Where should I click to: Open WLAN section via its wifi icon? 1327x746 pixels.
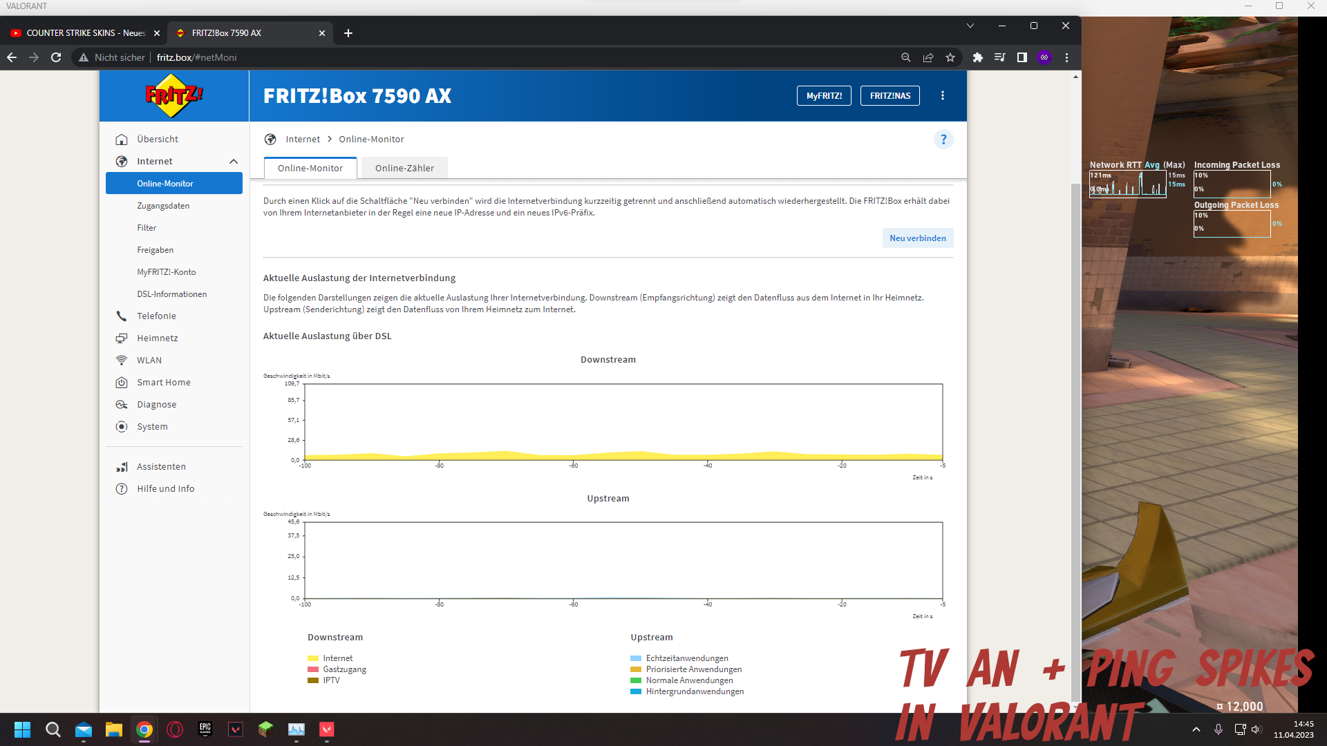click(x=122, y=361)
